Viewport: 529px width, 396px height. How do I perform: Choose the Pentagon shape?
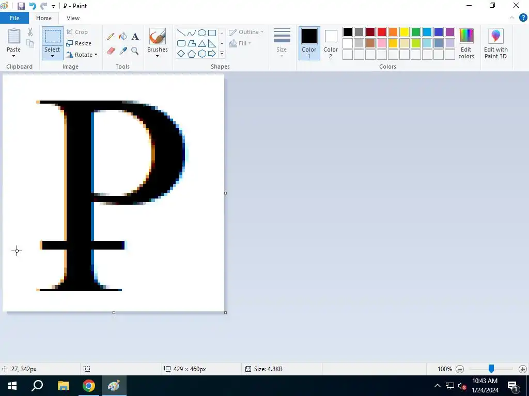[x=192, y=54]
